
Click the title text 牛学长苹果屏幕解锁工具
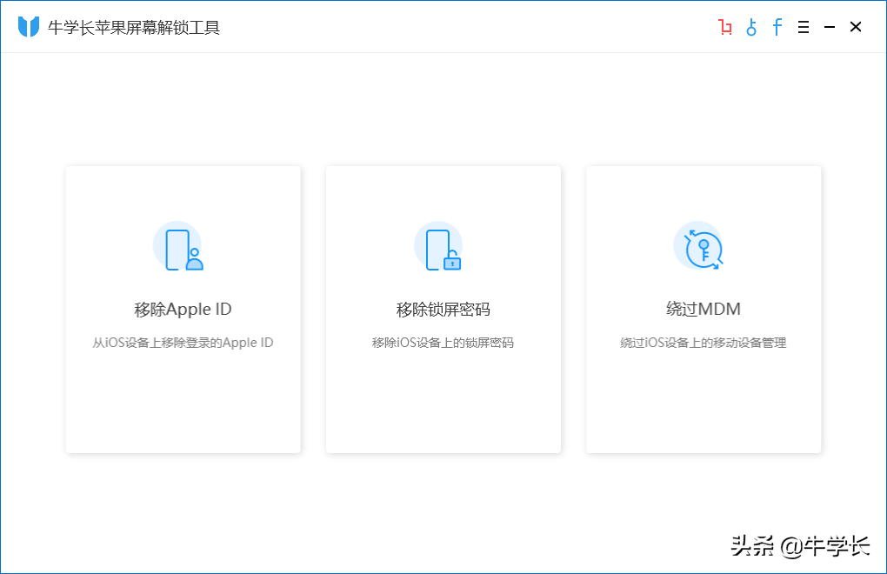[x=133, y=27]
